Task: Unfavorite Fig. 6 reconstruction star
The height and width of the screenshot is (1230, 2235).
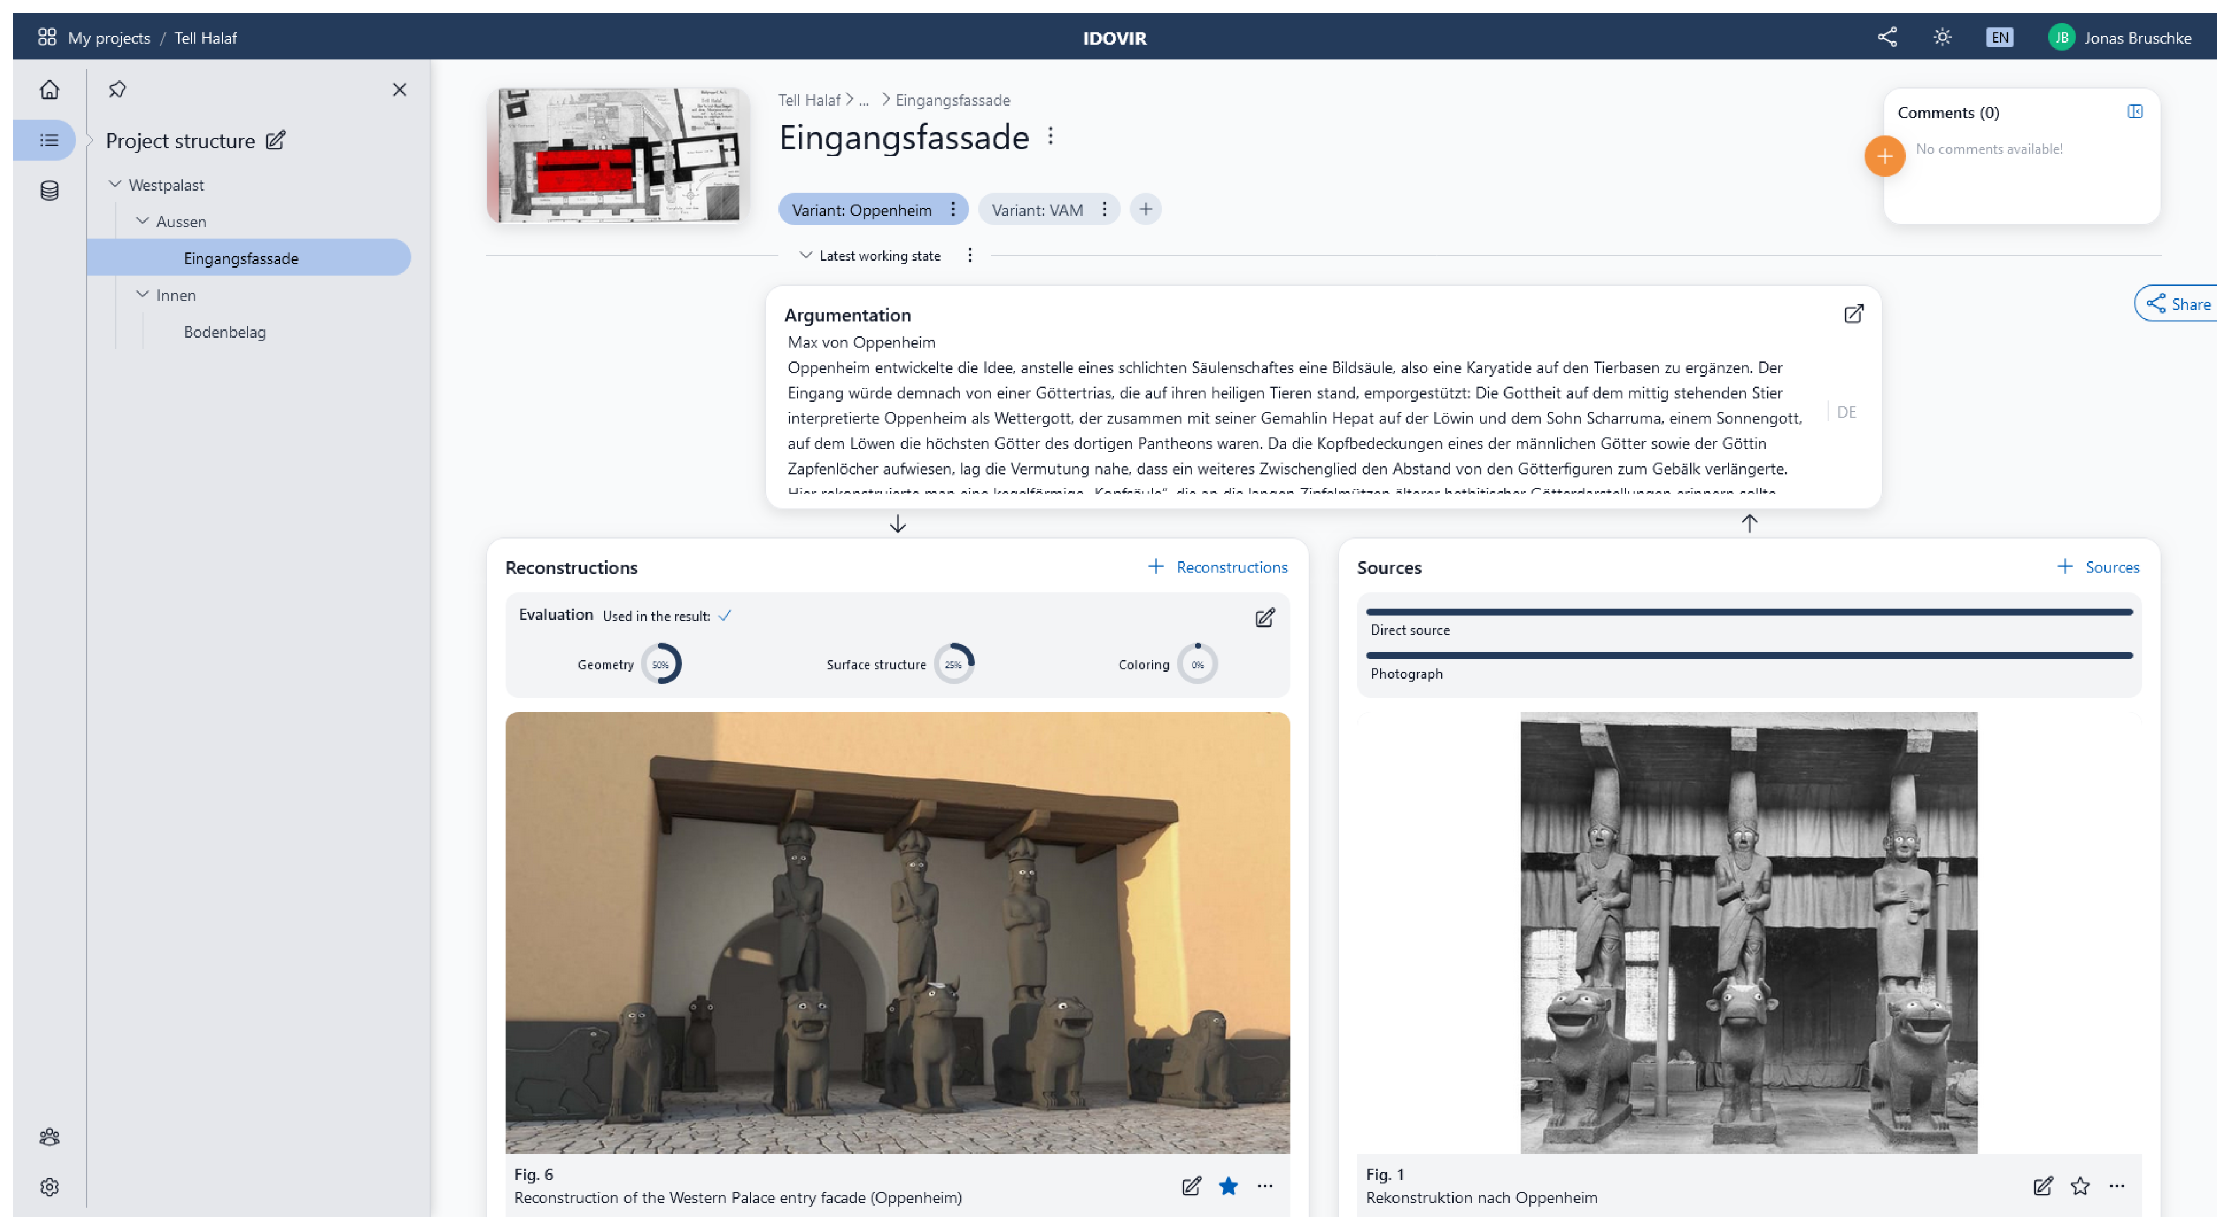Action: pos(1227,1186)
